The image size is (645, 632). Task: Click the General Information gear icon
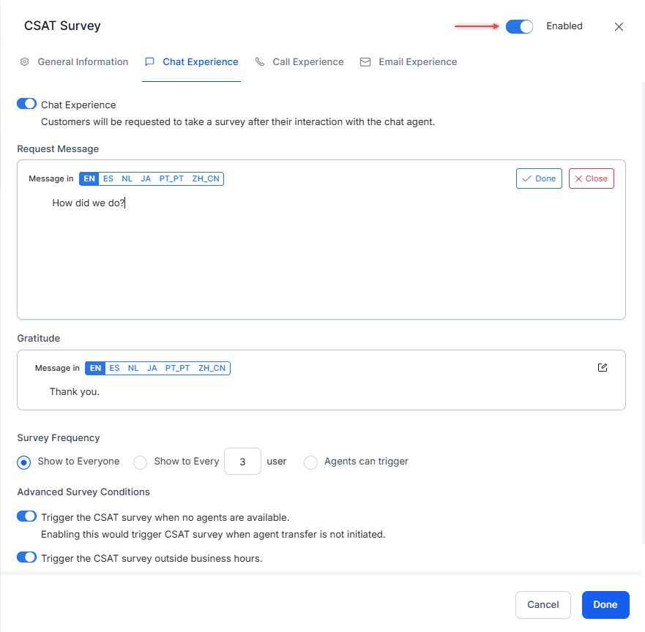25,62
